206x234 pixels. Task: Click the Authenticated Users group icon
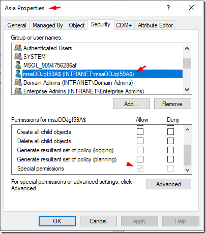click(18, 48)
